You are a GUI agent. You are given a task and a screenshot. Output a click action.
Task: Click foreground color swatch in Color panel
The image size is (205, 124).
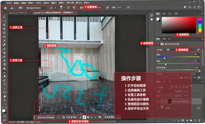tap(158, 19)
